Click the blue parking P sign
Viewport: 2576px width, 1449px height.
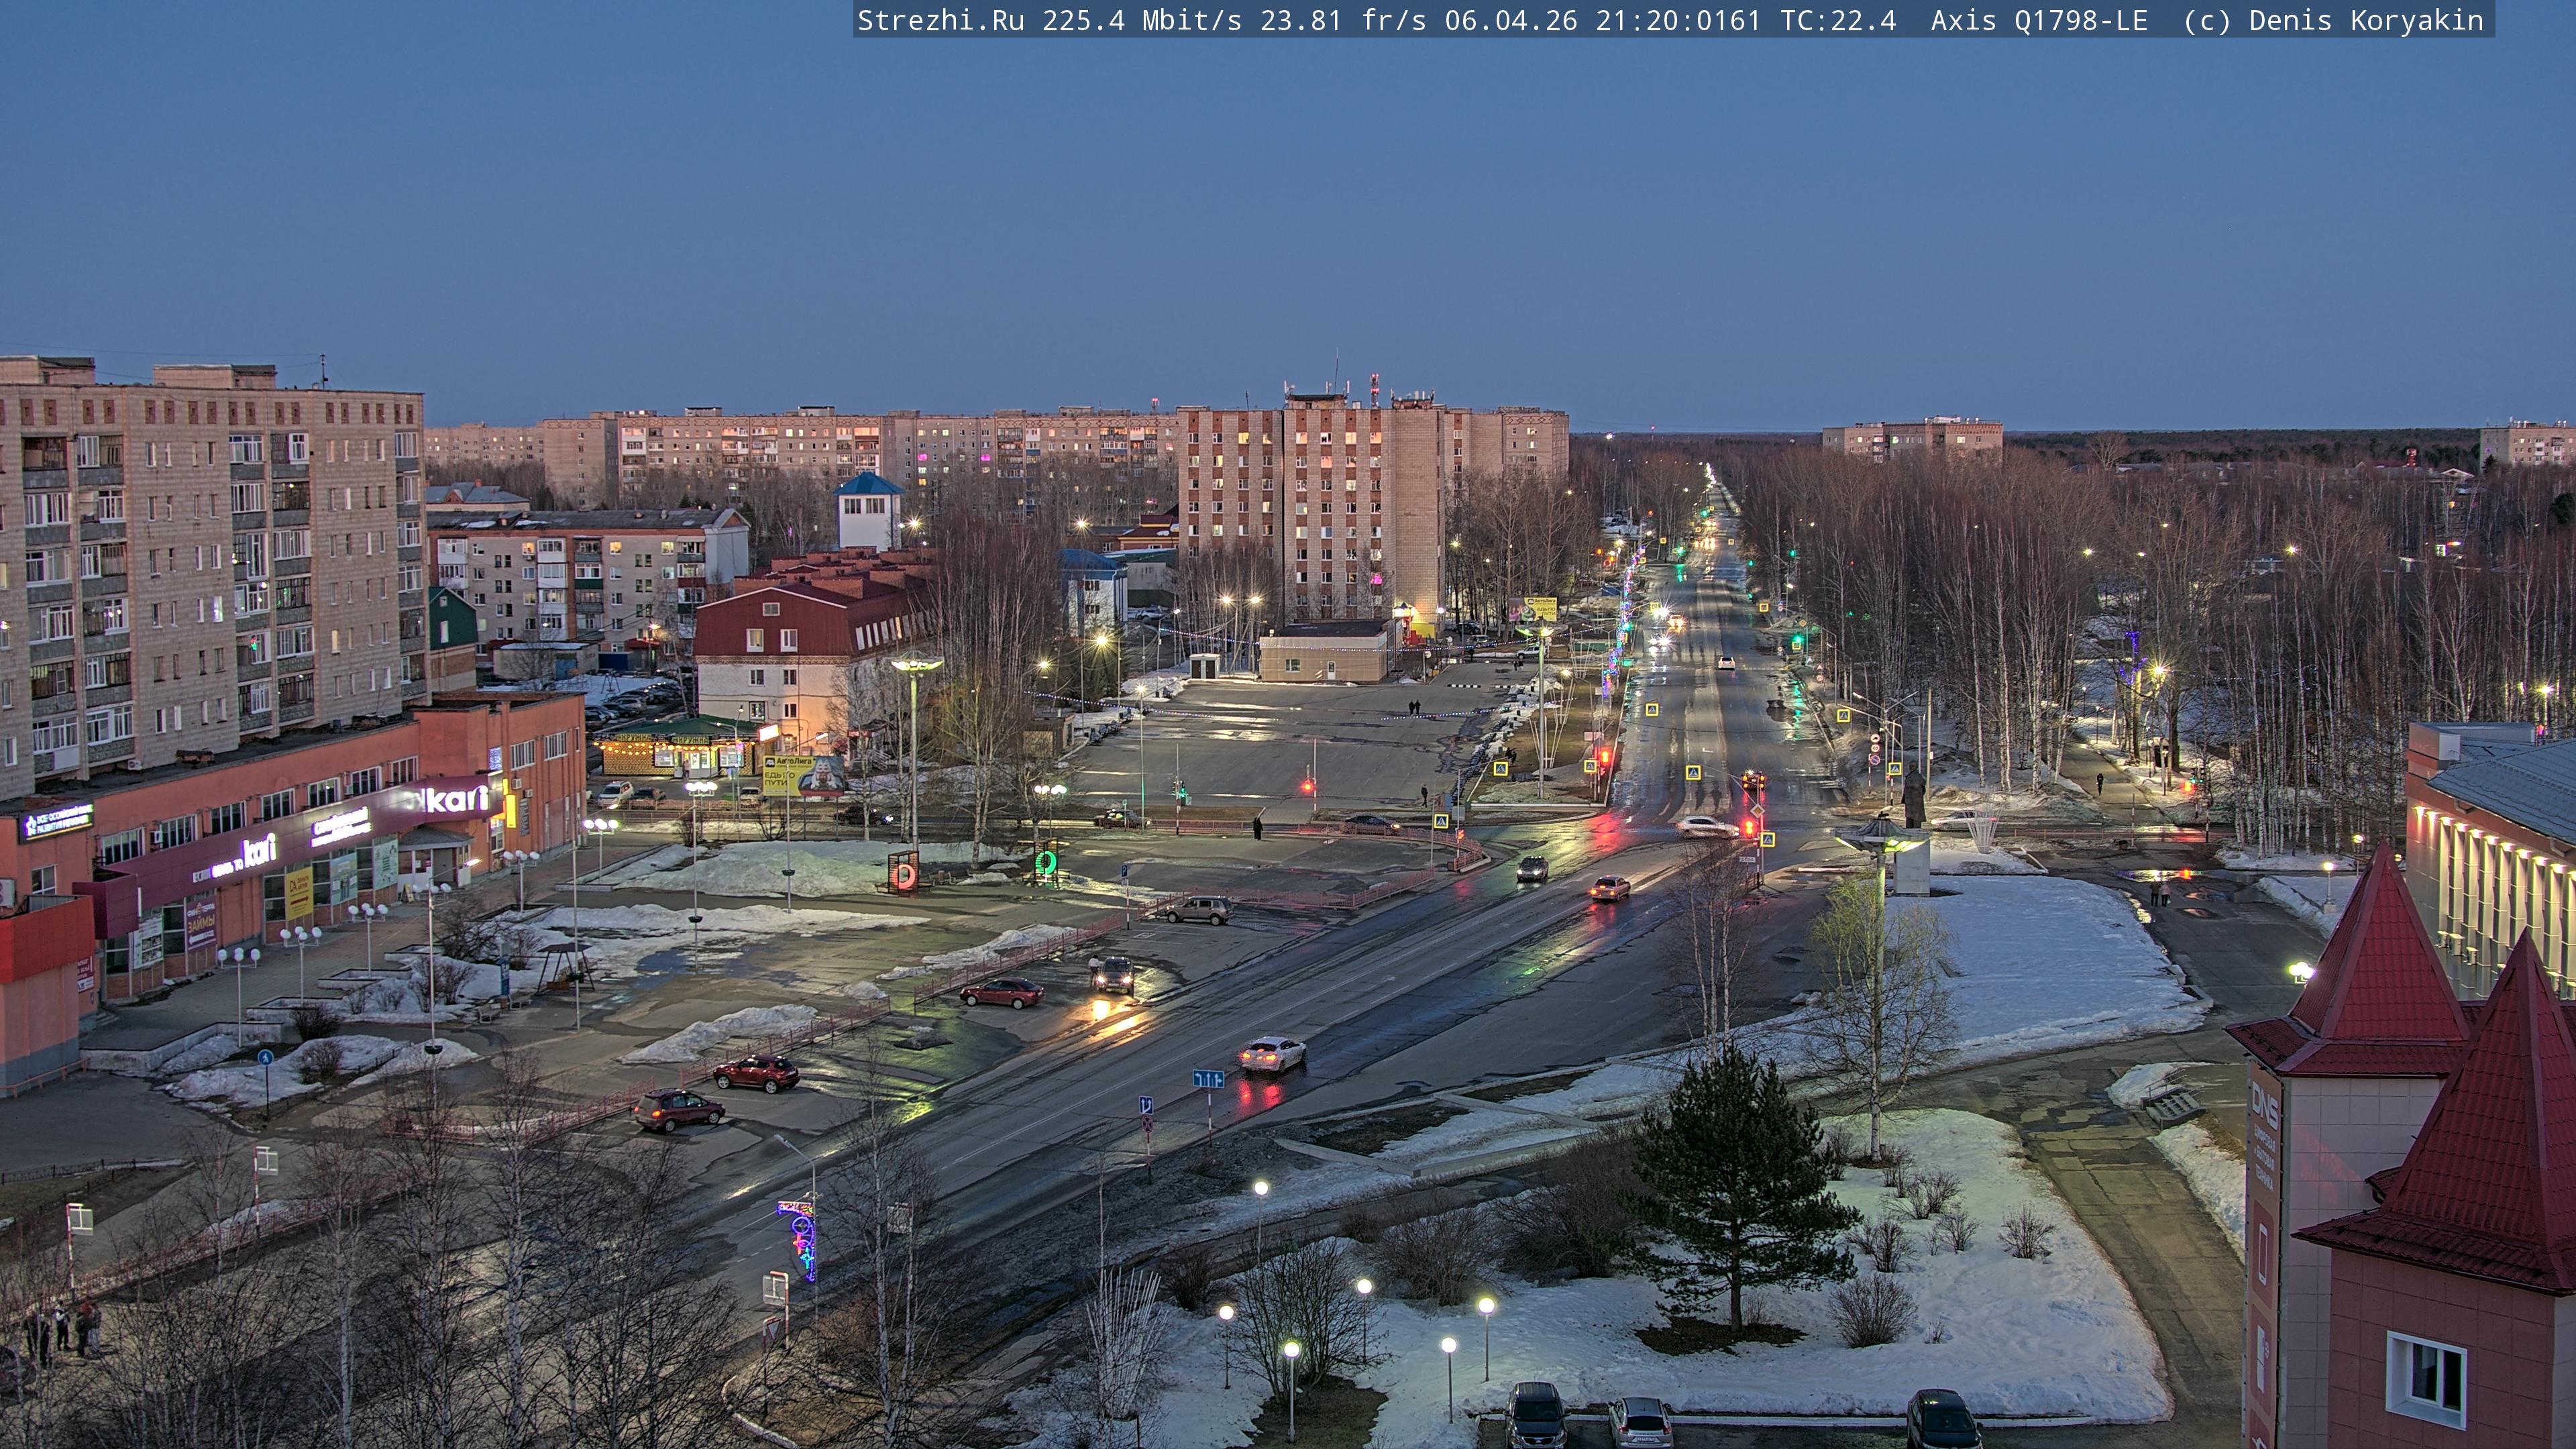click(1124, 871)
